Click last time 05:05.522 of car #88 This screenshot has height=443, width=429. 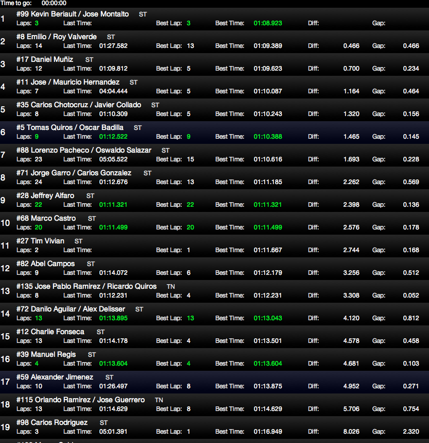(x=113, y=159)
